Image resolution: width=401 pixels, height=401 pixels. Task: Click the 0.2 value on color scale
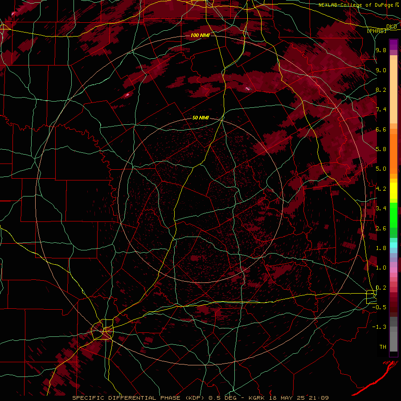[381, 288]
